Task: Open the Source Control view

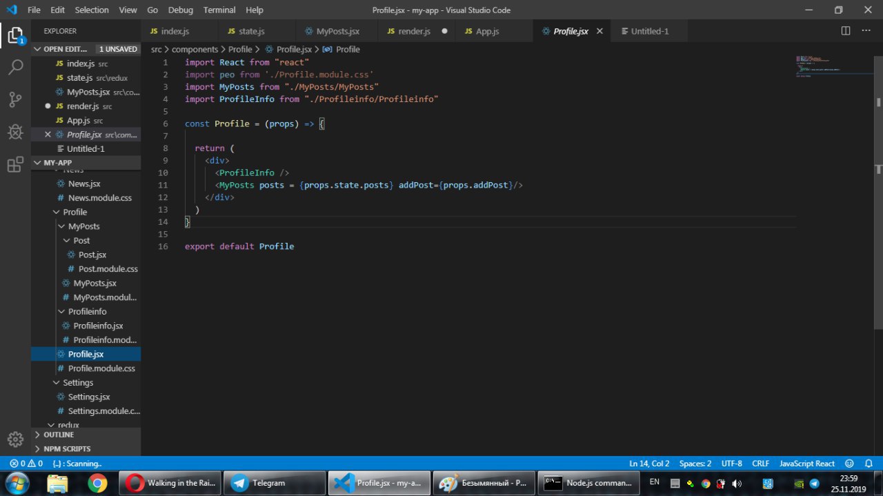Action: (x=15, y=99)
